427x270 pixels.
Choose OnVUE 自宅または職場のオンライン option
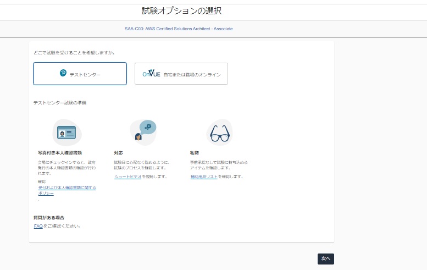click(x=181, y=74)
